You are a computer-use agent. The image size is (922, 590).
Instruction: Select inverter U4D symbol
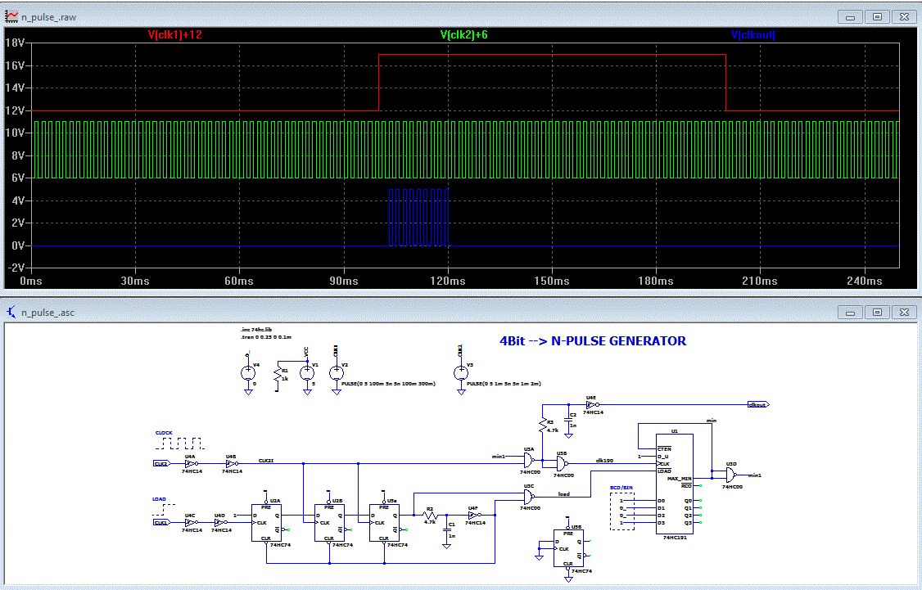pos(220,522)
